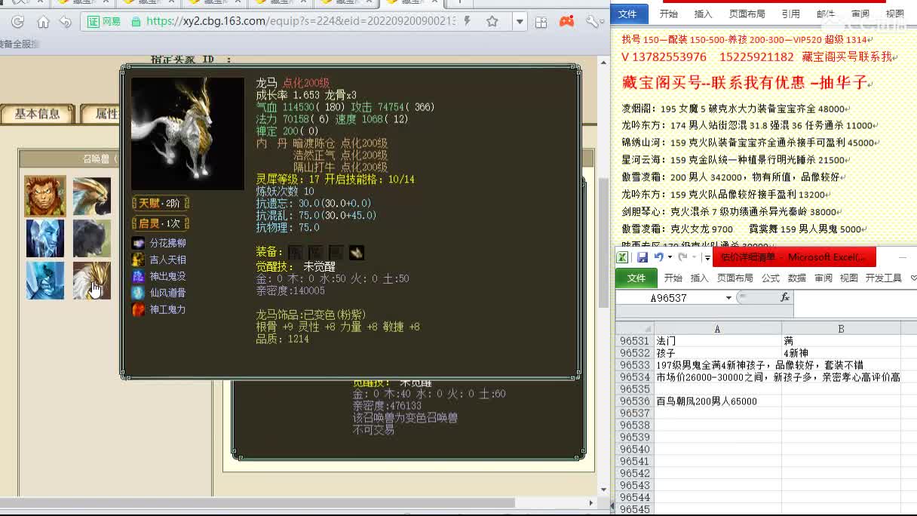
Task: Click the Excel name box showing A96537
Action: (670, 298)
